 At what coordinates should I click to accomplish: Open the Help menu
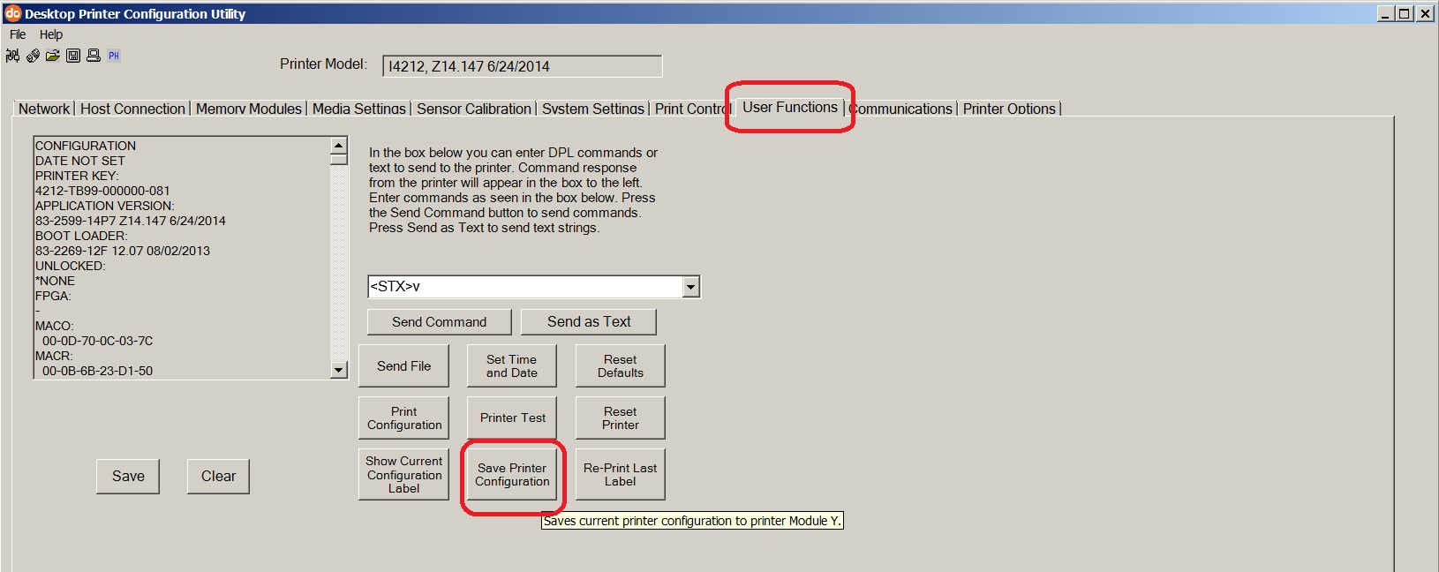(51, 34)
